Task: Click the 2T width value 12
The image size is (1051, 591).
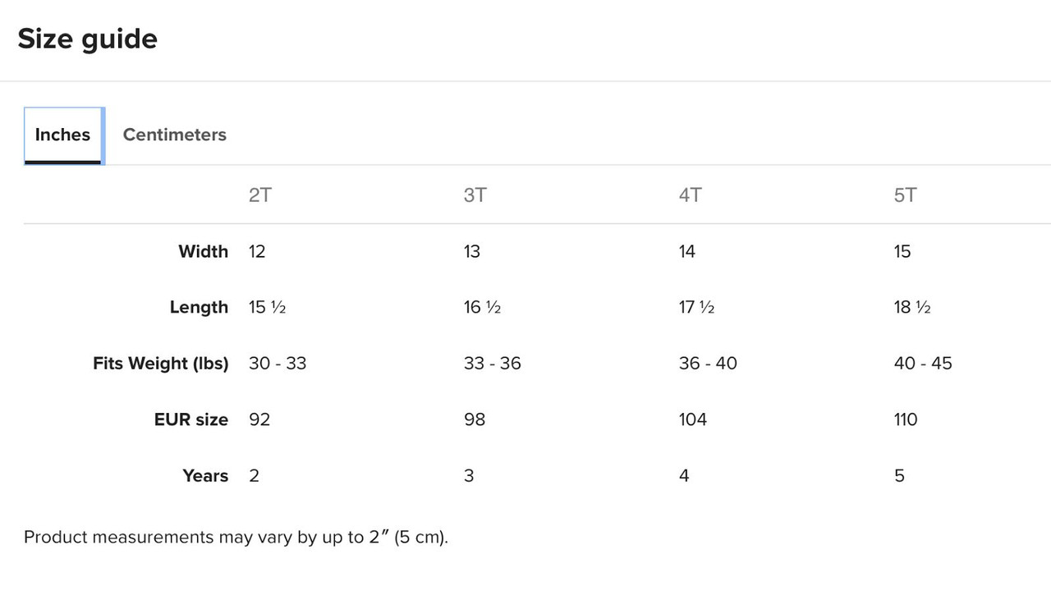Action: 257,251
